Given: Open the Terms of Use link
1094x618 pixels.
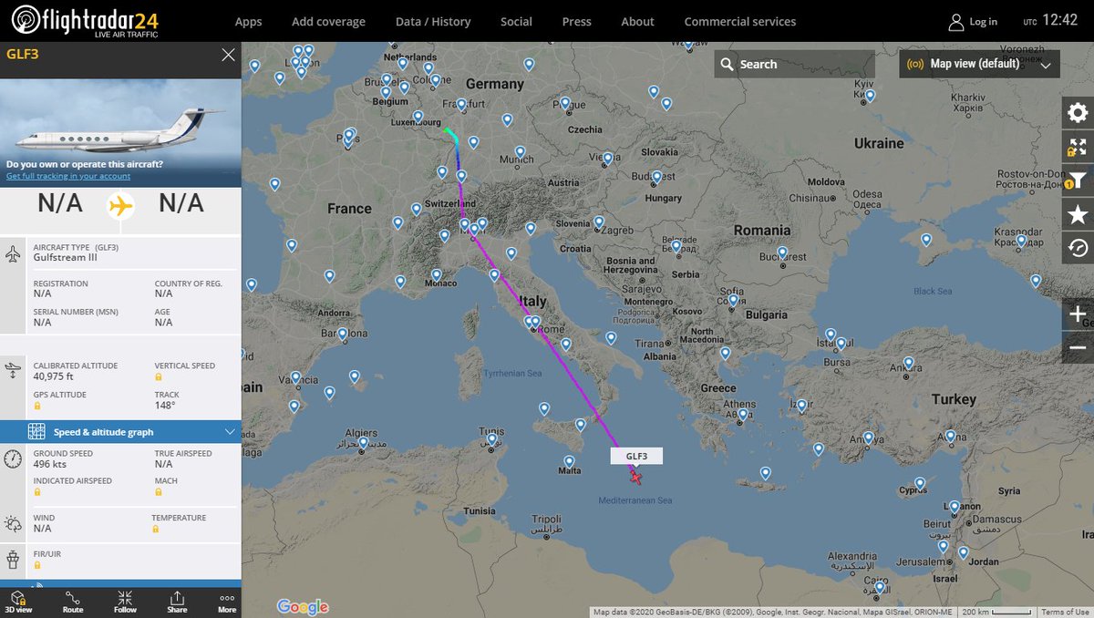Looking at the screenshot, I should click(x=1065, y=612).
